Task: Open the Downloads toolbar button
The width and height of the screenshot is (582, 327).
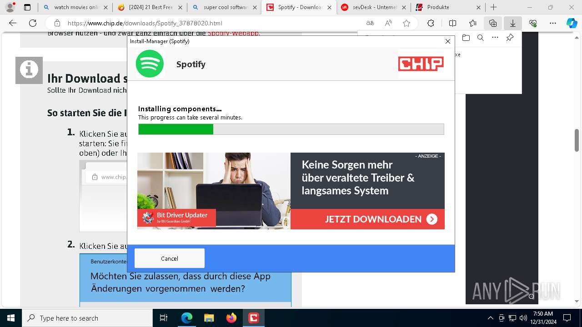Action: (x=513, y=23)
